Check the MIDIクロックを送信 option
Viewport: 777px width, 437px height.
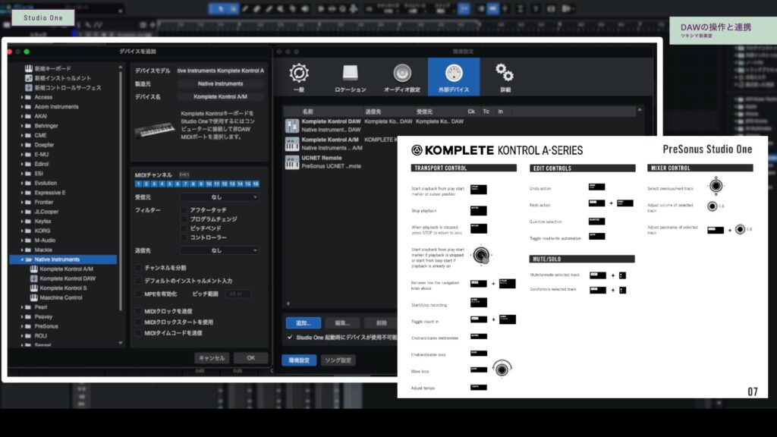tap(138, 311)
